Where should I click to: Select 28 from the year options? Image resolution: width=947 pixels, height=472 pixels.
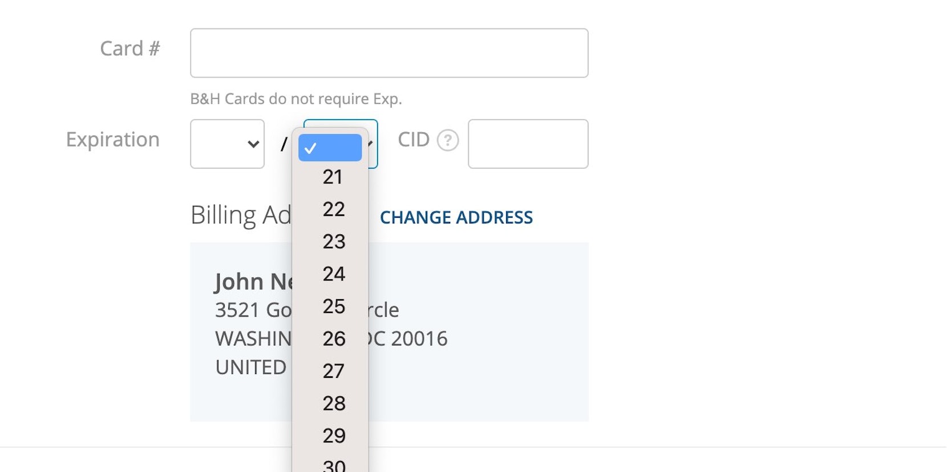coord(334,404)
